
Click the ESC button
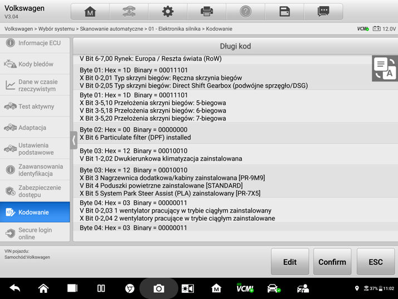[376, 262]
